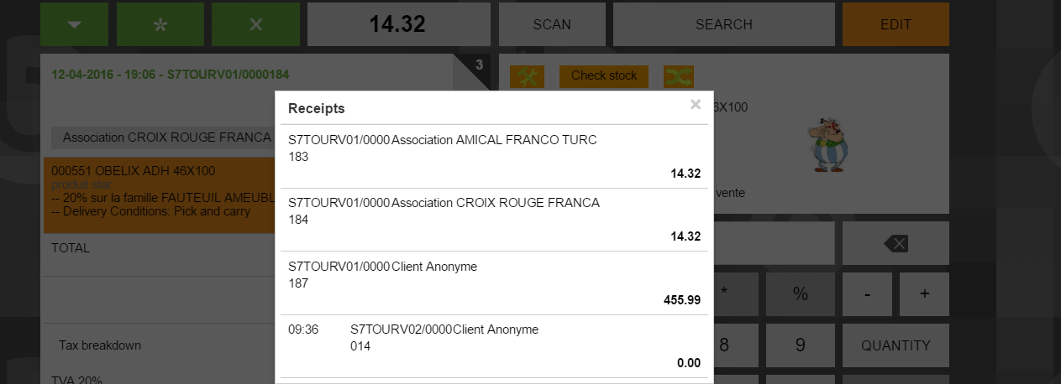This screenshot has height=384, width=1061.
Task: Open the green dropdown arrow menu
Action: (74, 24)
